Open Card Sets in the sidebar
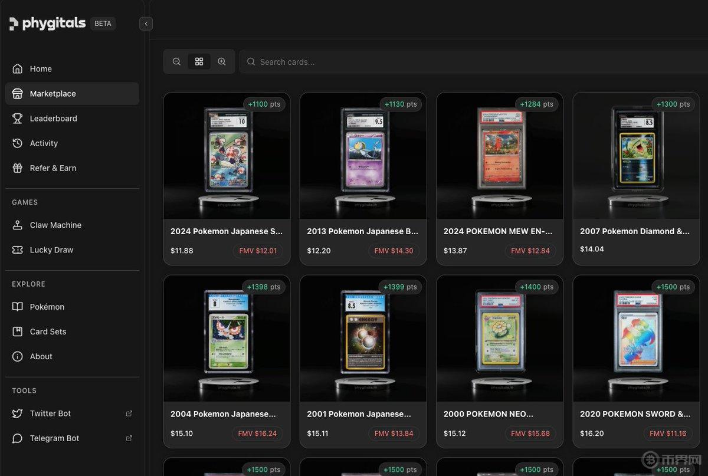Viewport: 708px width, 476px height. pos(48,331)
